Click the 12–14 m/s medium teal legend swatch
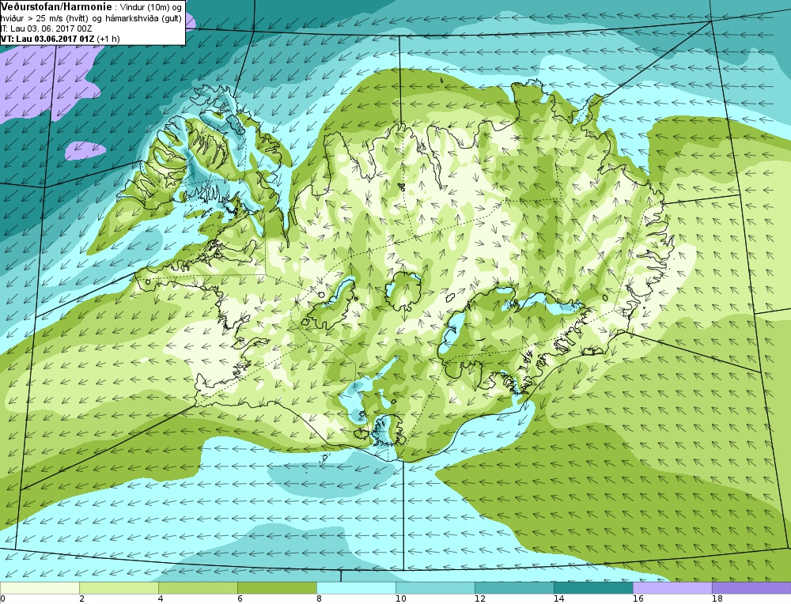Viewport: 791px width, 604px height. (514, 588)
